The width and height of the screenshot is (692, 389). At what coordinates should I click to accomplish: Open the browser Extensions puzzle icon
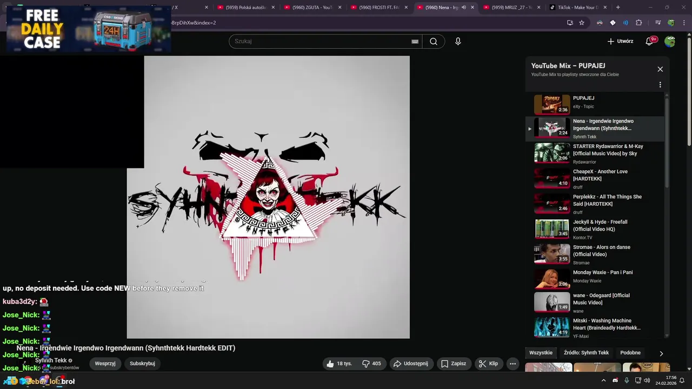tap(638, 23)
